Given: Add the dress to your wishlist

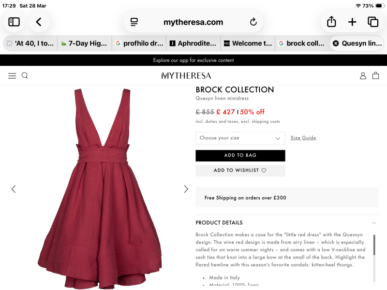Looking at the screenshot, I should (x=240, y=171).
